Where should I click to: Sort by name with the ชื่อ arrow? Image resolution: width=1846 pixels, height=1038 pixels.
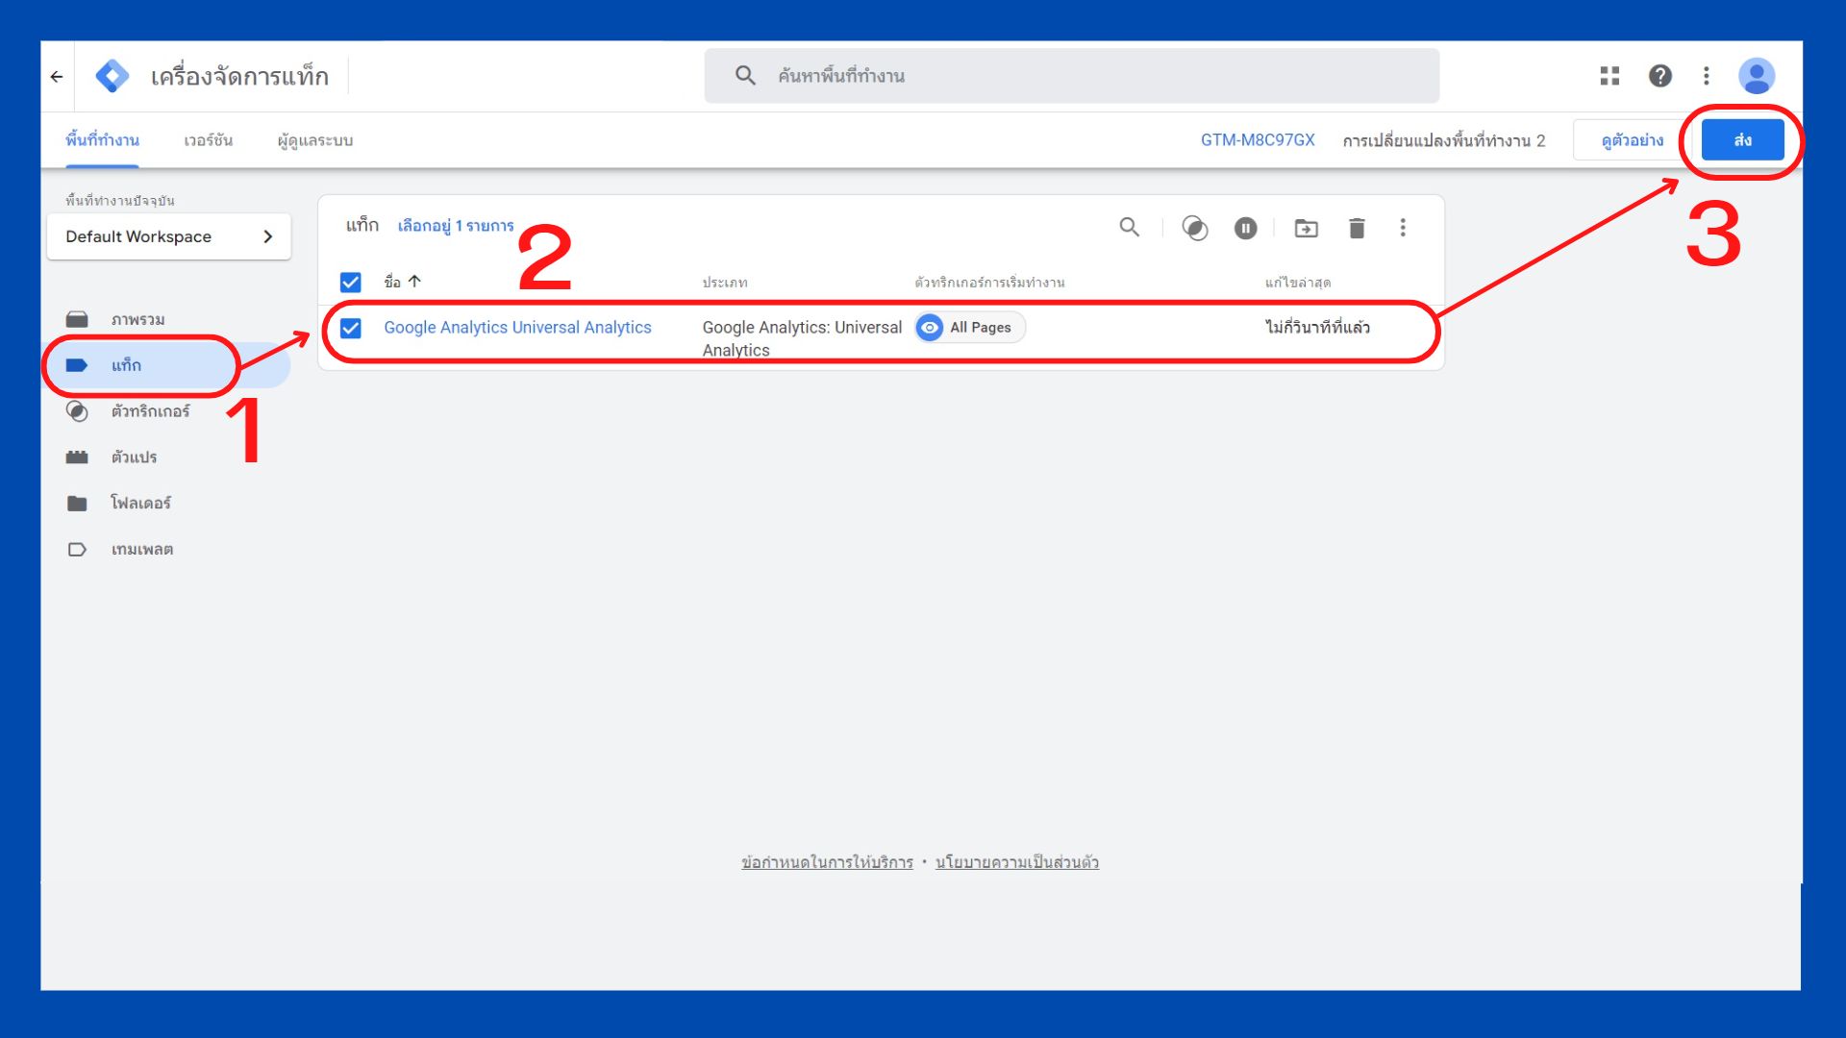point(414,282)
